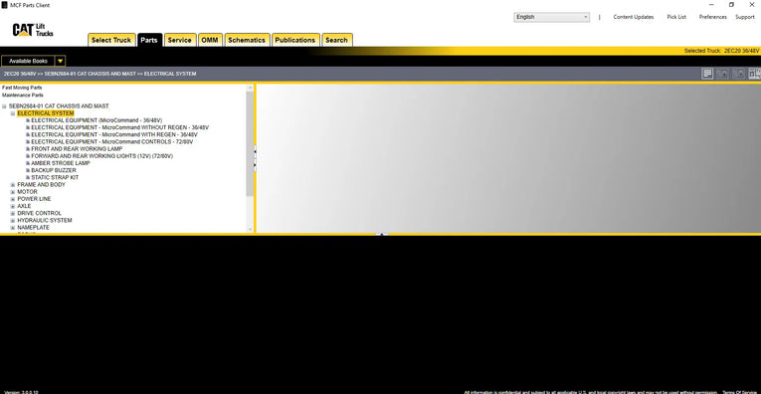This screenshot has width=761, height=394.
Task: Select the highlighted ELECTRICAL SYSTEM label
Action: point(46,113)
